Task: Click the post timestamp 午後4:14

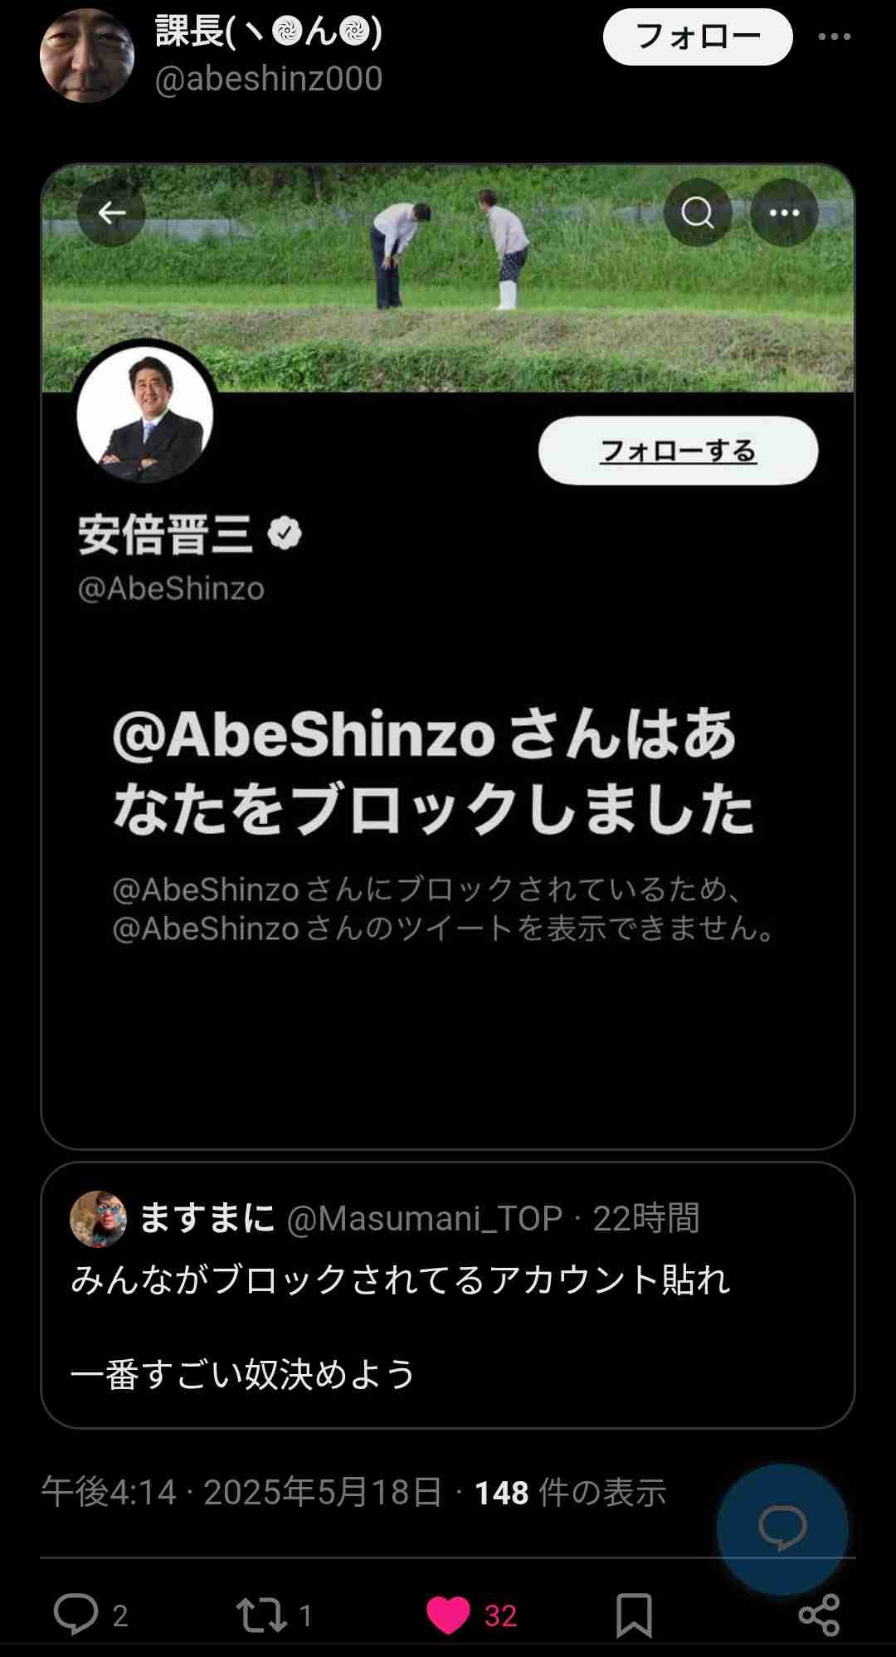Action: pyautogui.click(x=109, y=1492)
